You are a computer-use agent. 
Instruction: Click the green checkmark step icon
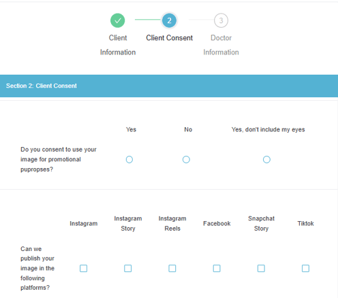117,20
